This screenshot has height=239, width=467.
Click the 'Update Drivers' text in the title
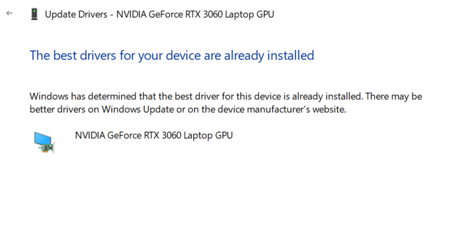(76, 14)
